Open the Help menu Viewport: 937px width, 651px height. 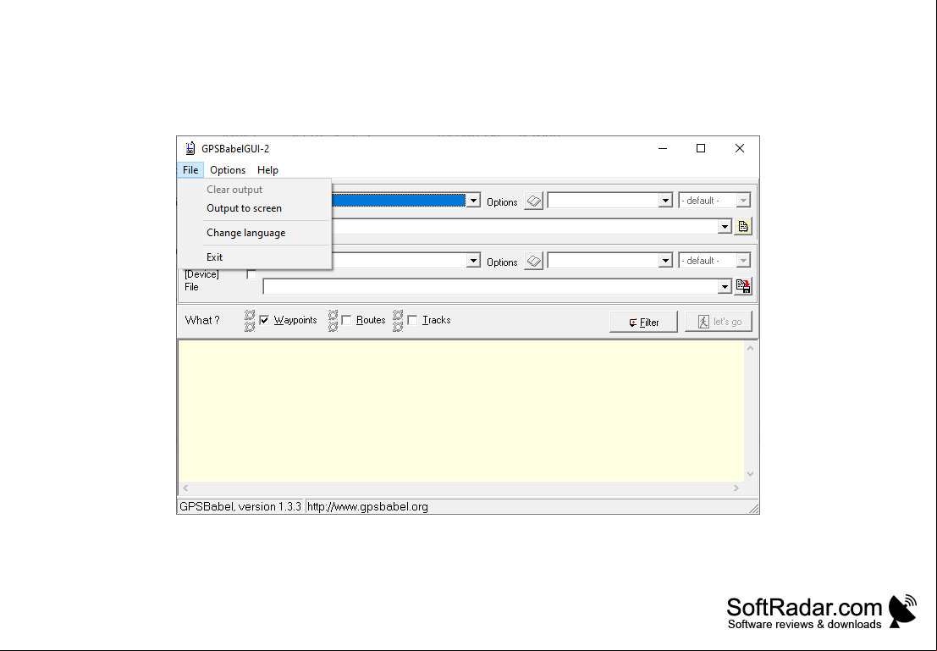click(267, 170)
